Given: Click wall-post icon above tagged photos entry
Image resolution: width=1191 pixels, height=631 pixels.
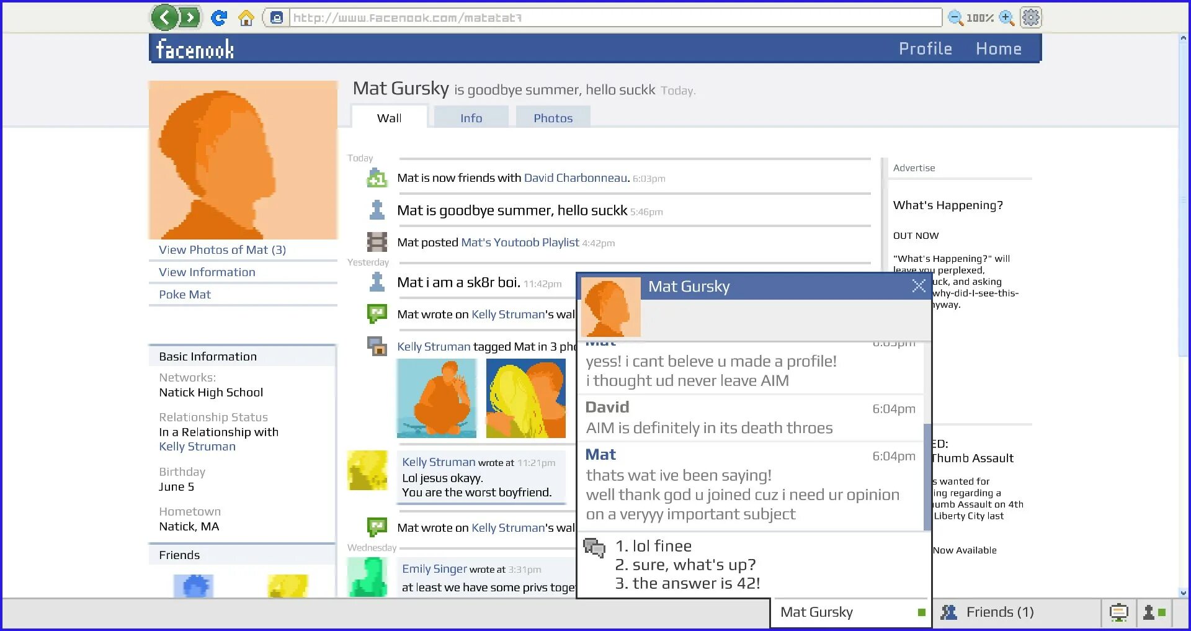Looking at the screenshot, I should point(377,313).
